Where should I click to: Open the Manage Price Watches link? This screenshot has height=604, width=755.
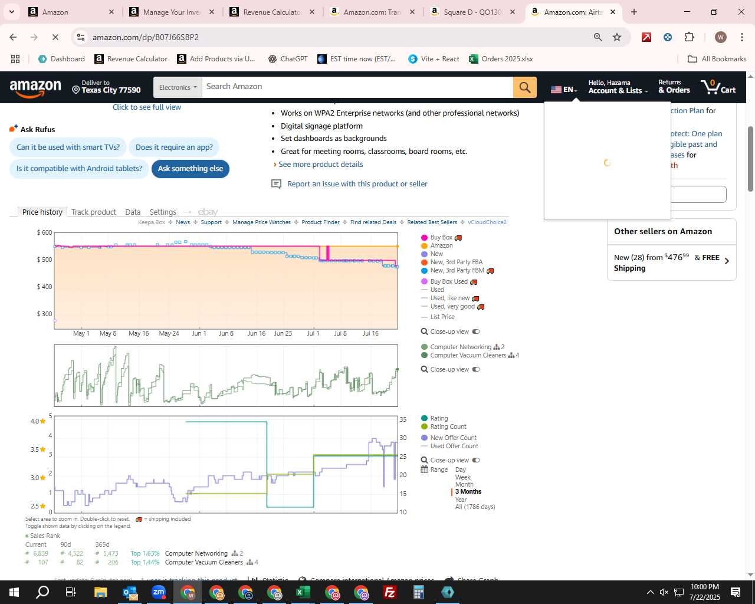click(261, 222)
